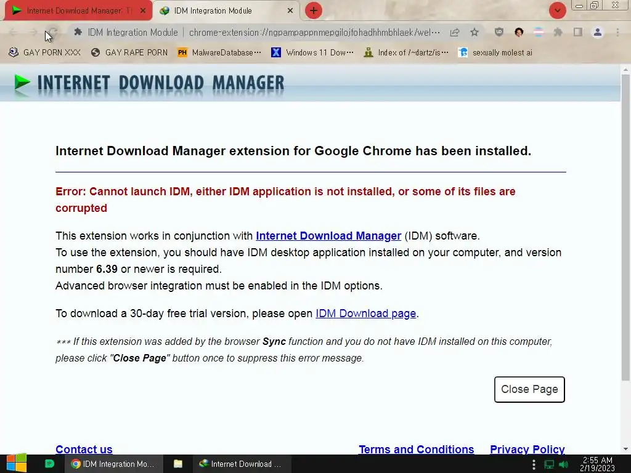Open the clock showing 2:55 AM

[x=597, y=464]
